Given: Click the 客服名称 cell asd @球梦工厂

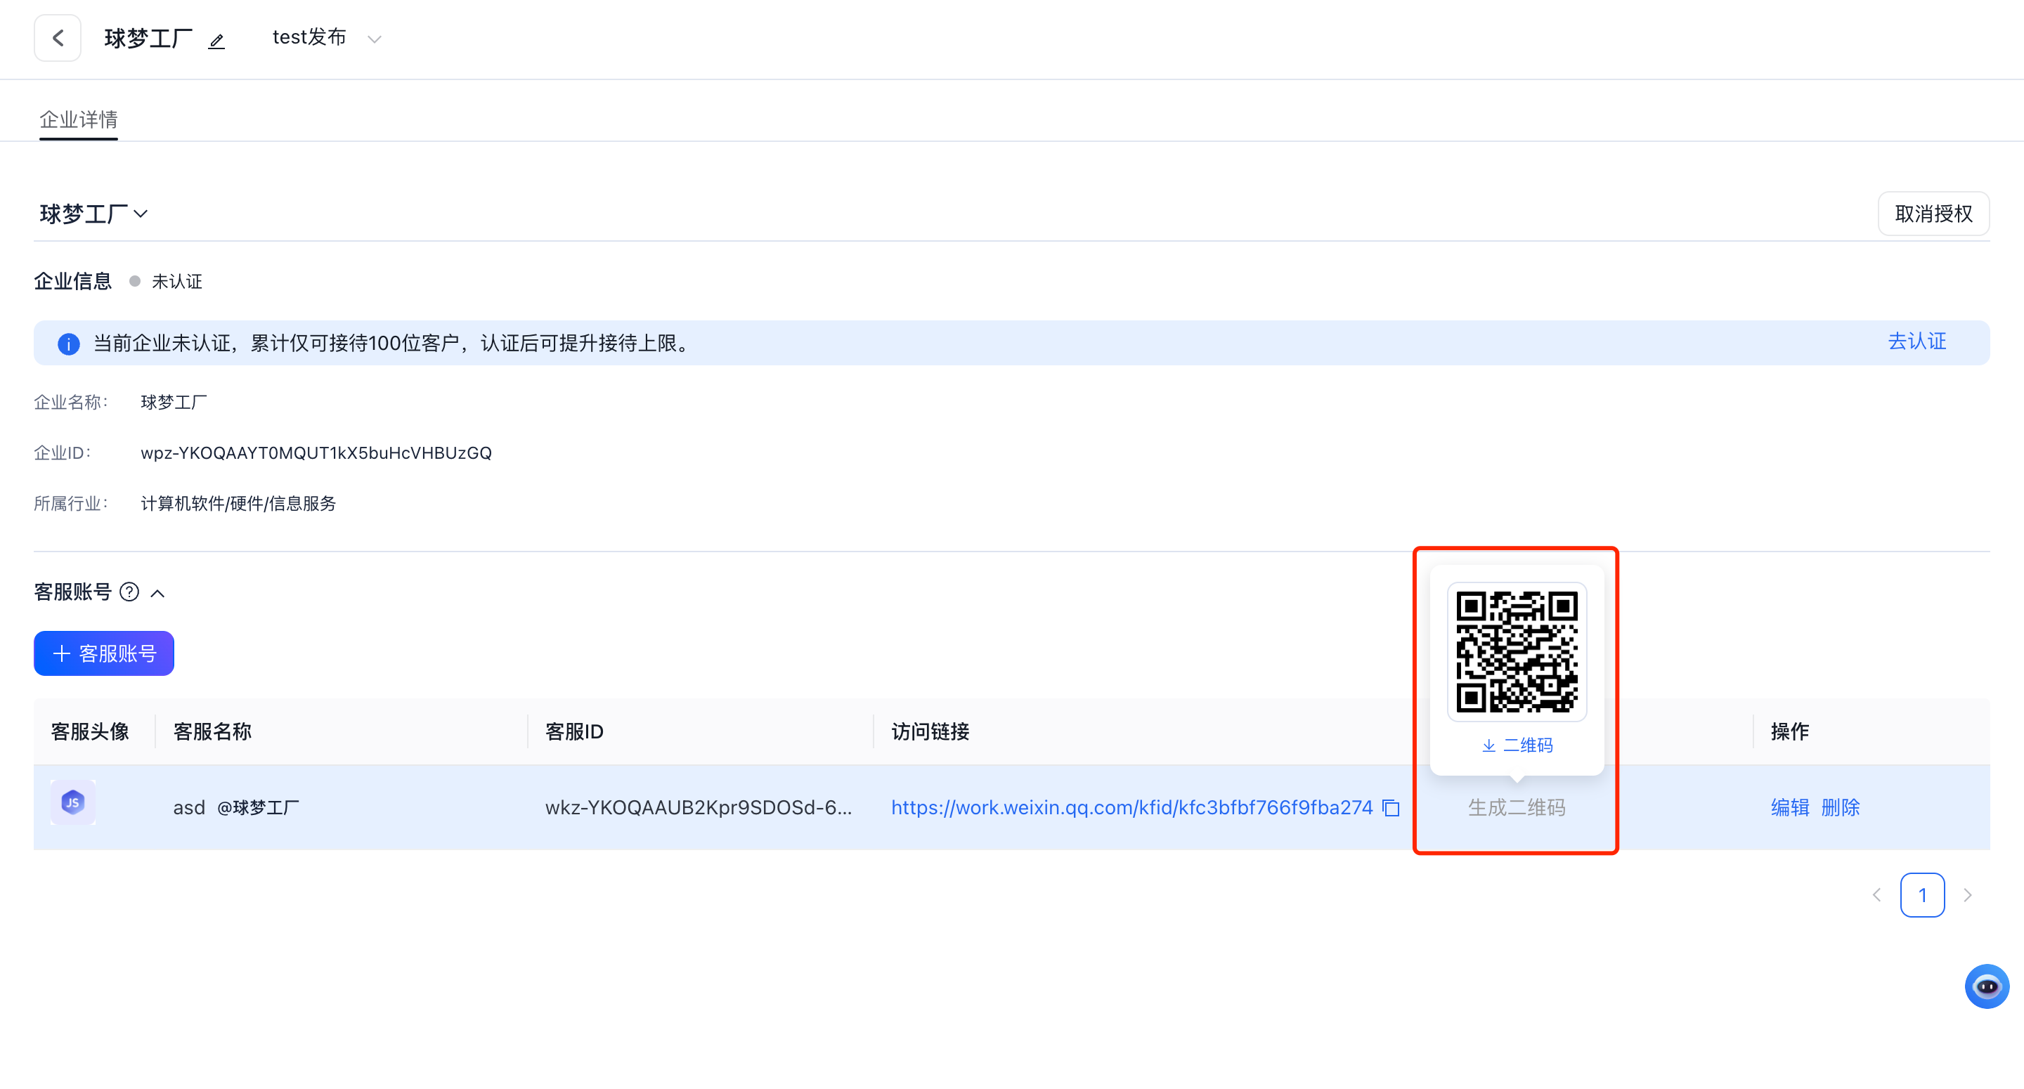Looking at the screenshot, I should [235, 807].
